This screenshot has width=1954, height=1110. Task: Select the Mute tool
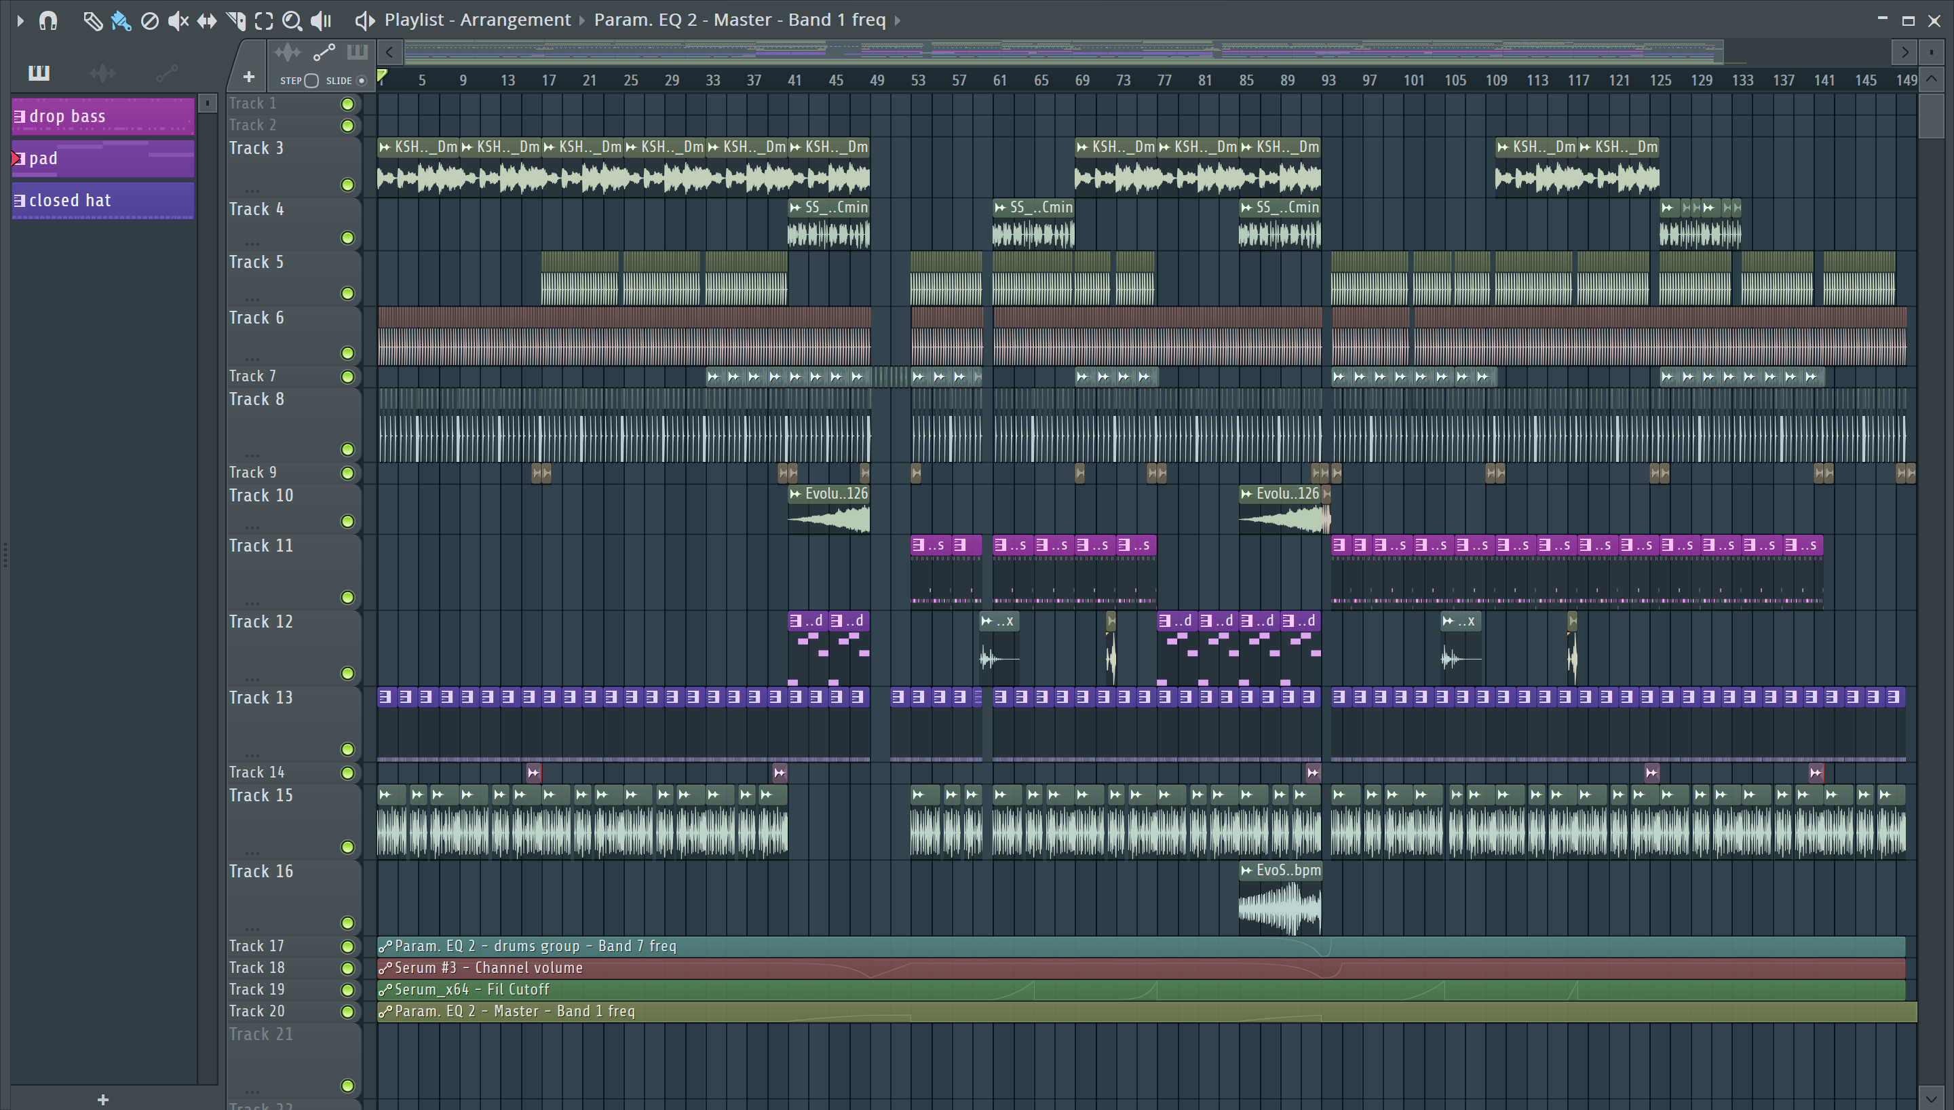coord(178,20)
